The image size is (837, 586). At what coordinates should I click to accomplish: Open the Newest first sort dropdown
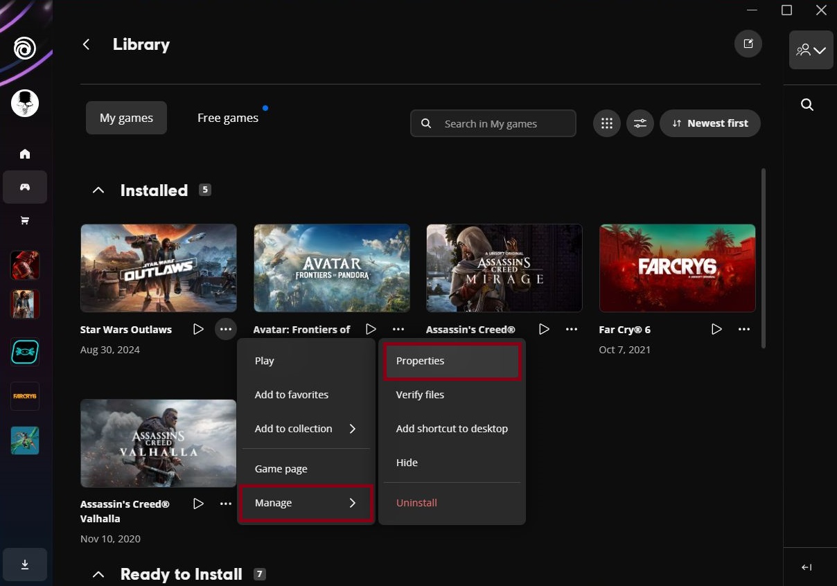pyautogui.click(x=710, y=123)
